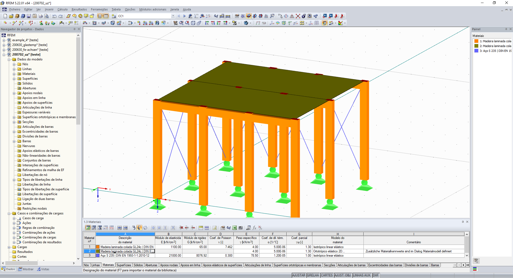Choose the green nodal support tool

[41, 23]
